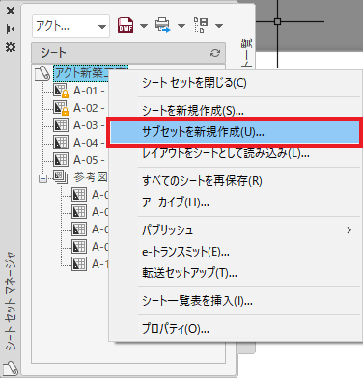The height and width of the screenshot is (378, 363).
Task: Select sheet A-04 in the tree
Action: 89,143
